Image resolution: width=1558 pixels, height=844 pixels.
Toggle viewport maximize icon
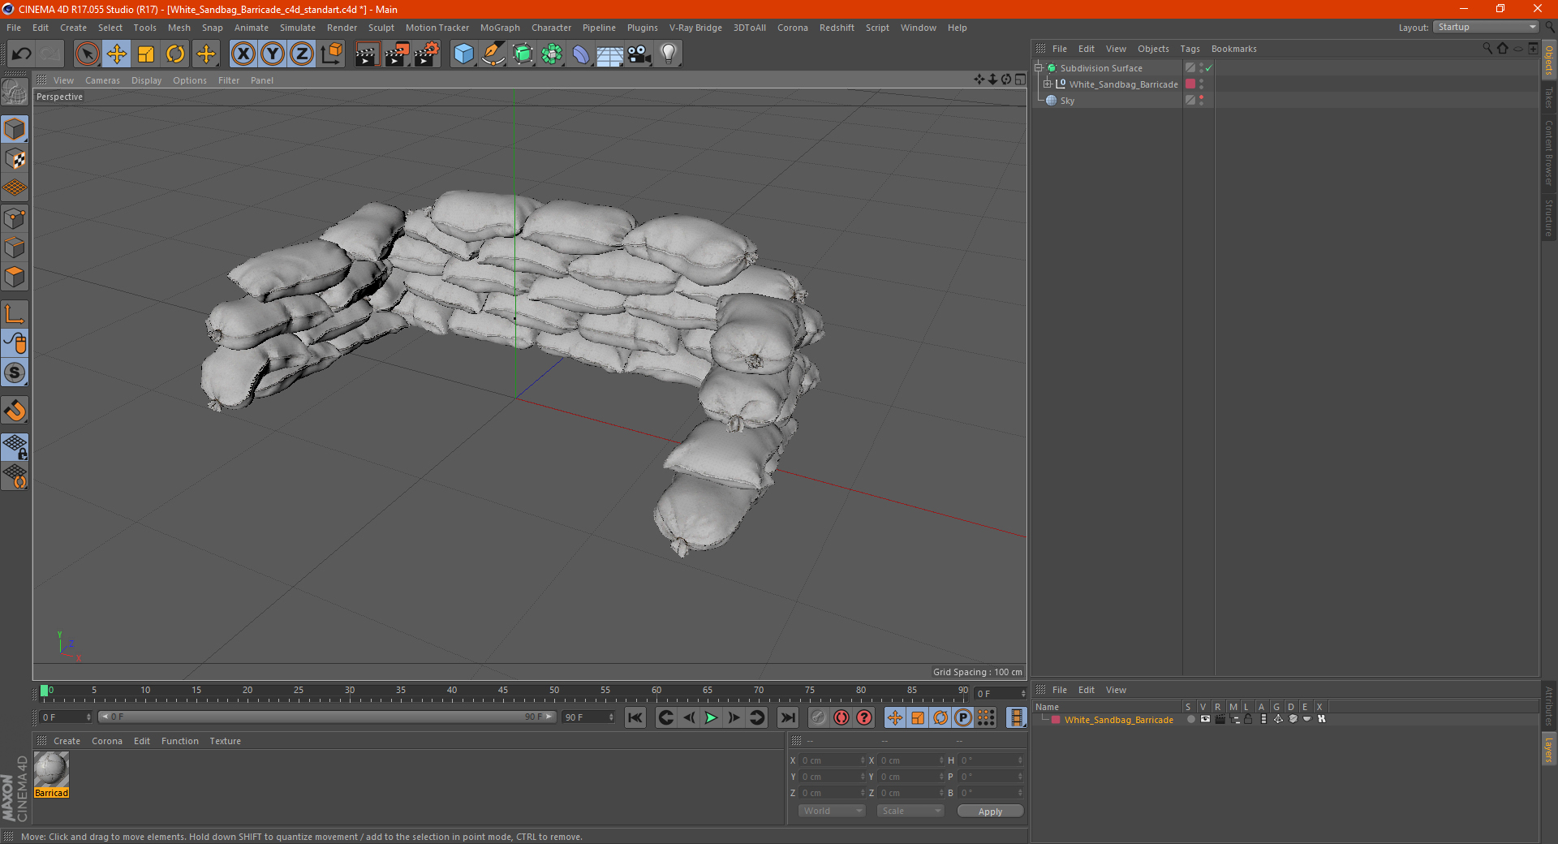point(1020,80)
